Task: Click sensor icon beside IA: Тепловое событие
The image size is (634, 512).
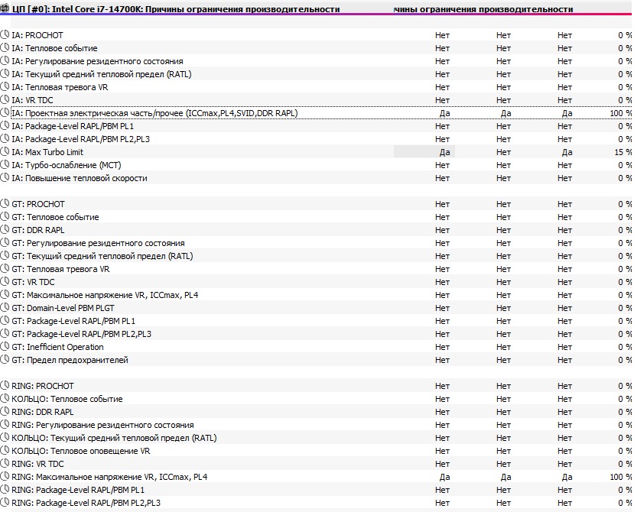Action: click(x=5, y=47)
